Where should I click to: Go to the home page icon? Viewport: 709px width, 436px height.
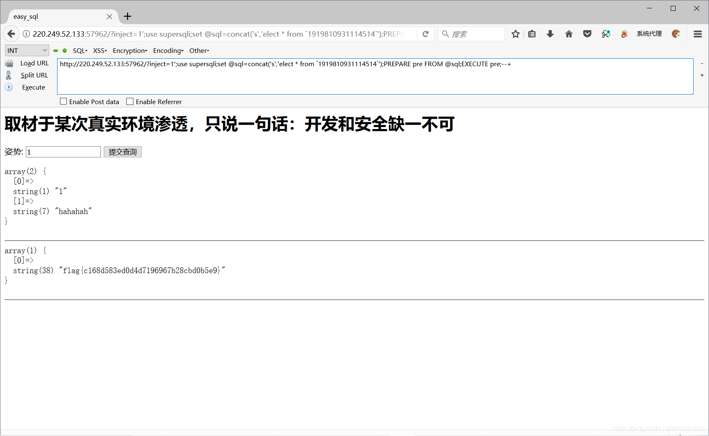pos(569,34)
